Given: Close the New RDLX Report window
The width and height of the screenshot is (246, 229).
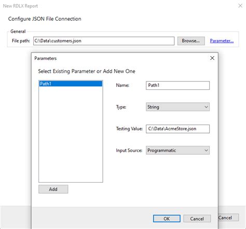Looking at the screenshot, I should coord(240,6).
